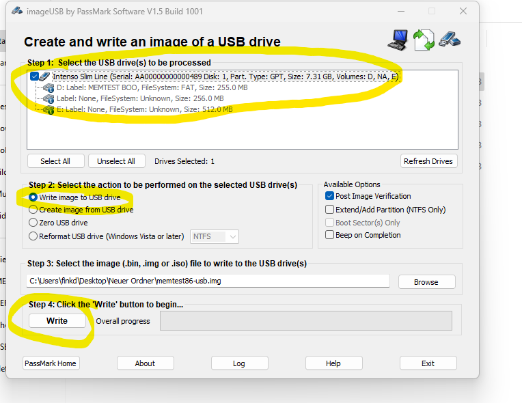
Task: Select row E: Label: None, 512.0 MB
Action: (144, 109)
